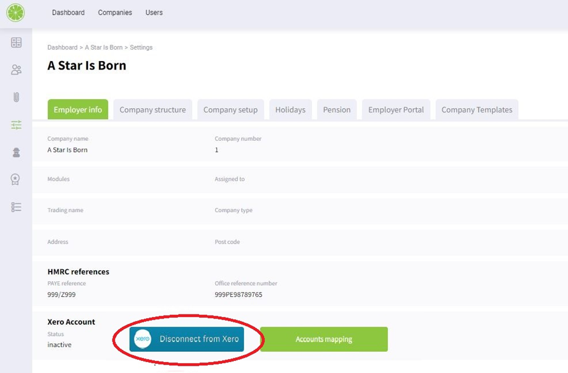Open Accounts mapping
The width and height of the screenshot is (568, 373).
tap(324, 339)
